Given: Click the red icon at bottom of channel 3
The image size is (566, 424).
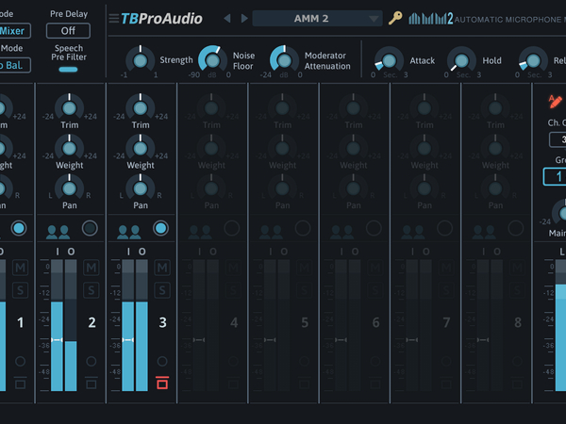Looking at the screenshot, I should tap(162, 383).
